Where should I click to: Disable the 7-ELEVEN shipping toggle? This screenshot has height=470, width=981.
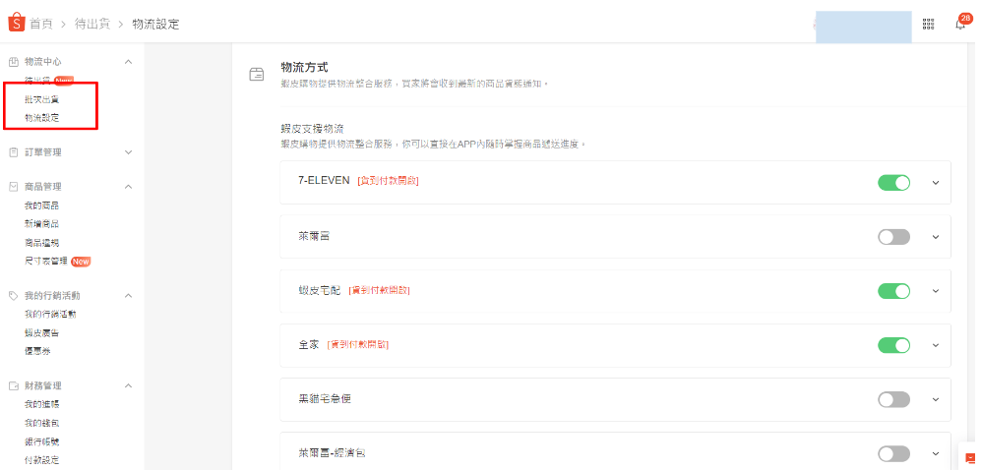click(893, 183)
